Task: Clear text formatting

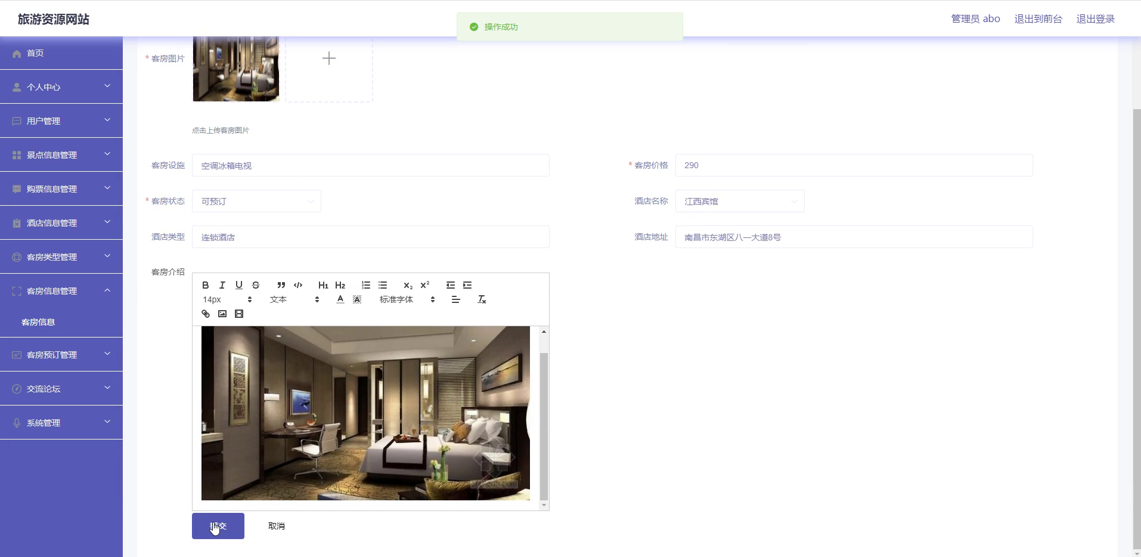Action: tap(482, 299)
